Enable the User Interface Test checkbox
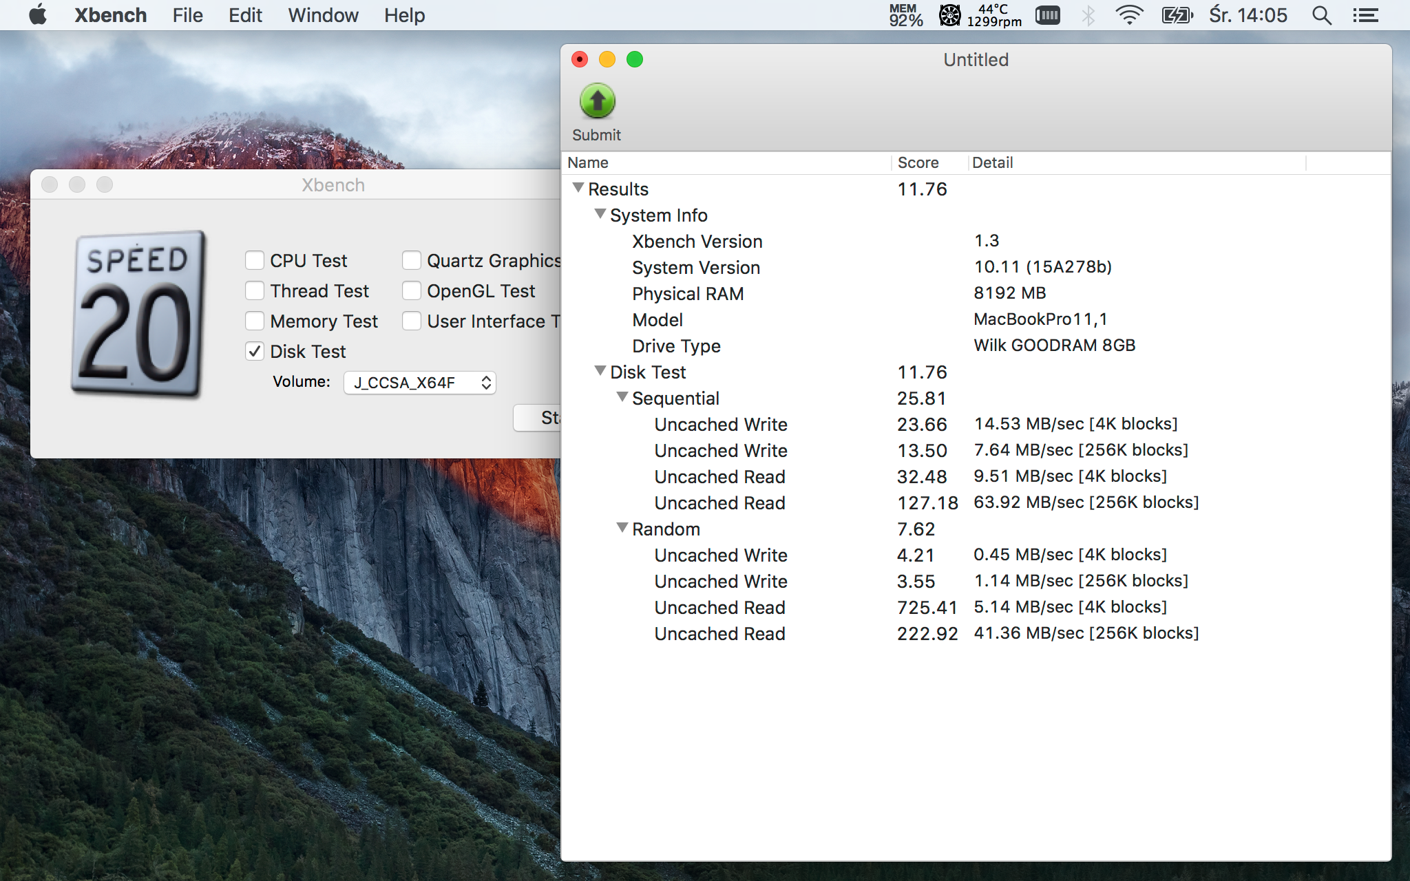Image resolution: width=1410 pixels, height=881 pixels. [412, 321]
